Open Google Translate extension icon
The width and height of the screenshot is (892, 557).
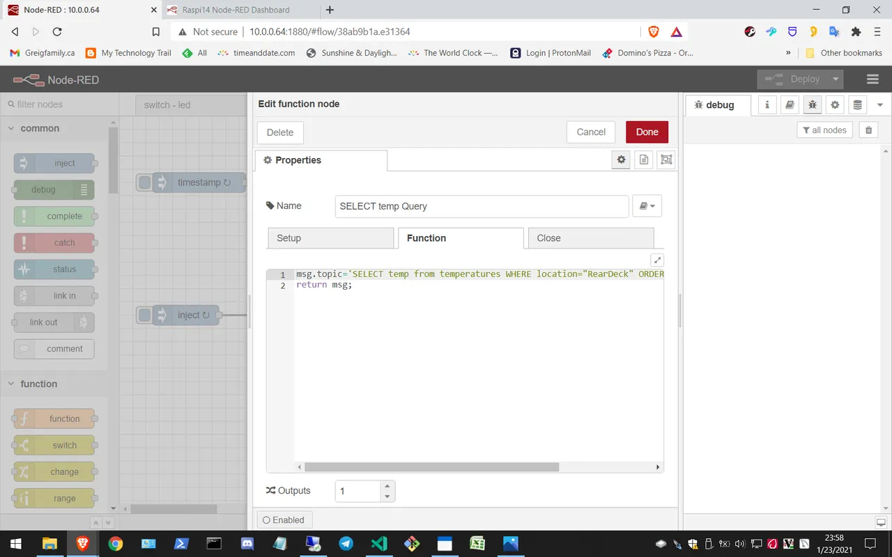click(x=834, y=31)
